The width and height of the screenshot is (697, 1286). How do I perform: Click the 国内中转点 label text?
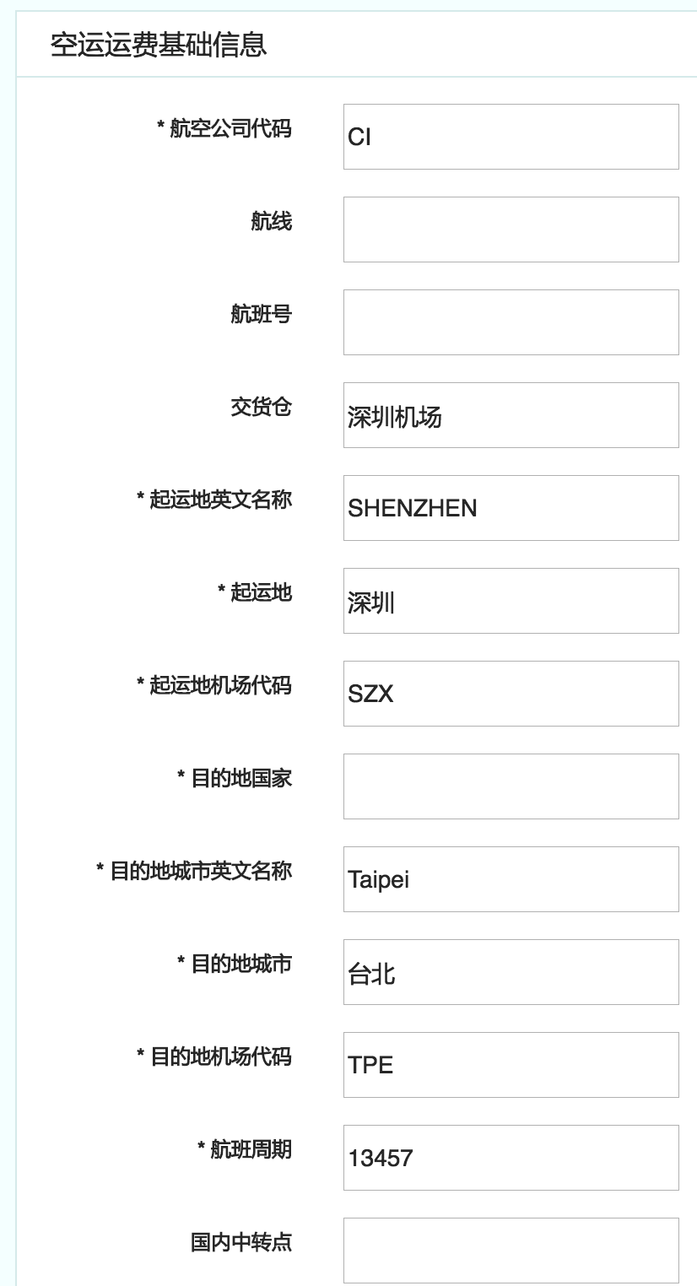pos(240,1242)
